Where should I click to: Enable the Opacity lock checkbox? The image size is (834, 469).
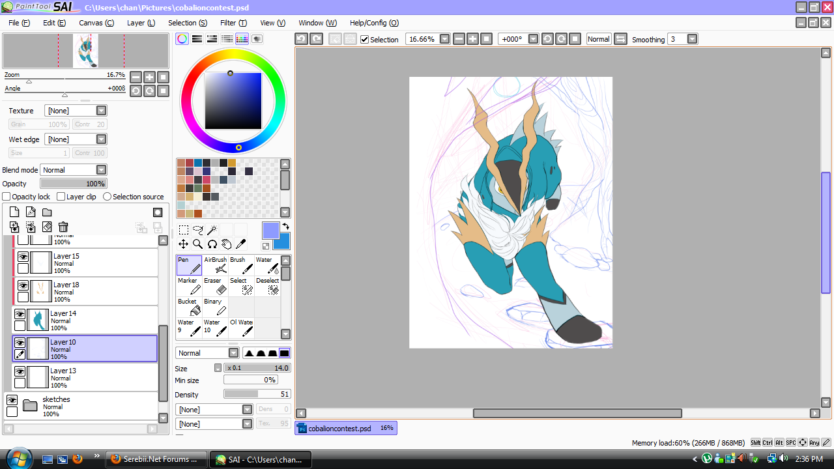pos(7,197)
